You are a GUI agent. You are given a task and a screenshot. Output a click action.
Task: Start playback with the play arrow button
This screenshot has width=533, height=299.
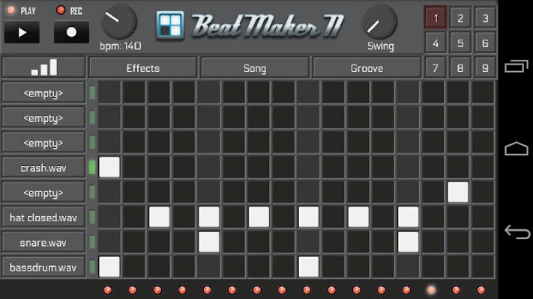click(x=22, y=33)
